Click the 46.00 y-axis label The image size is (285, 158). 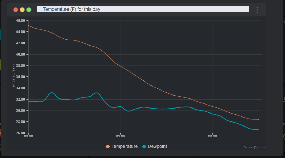pyautogui.click(x=21, y=20)
